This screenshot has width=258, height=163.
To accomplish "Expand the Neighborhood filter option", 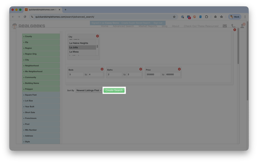I will (41, 66).
